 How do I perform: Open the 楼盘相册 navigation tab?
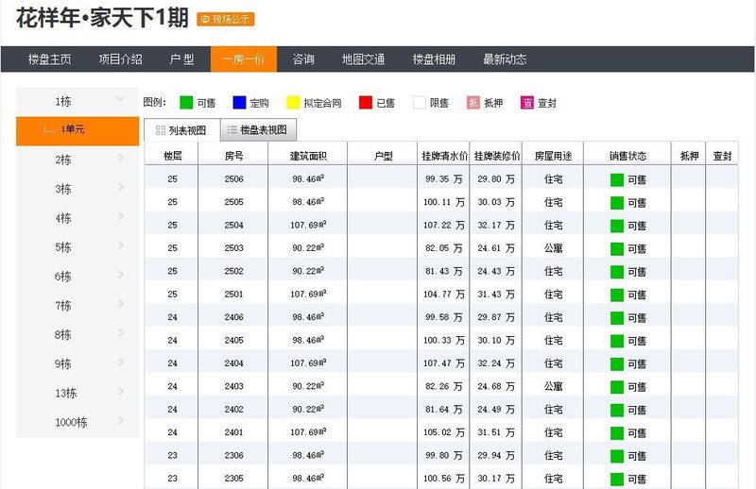click(x=434, y=59)
